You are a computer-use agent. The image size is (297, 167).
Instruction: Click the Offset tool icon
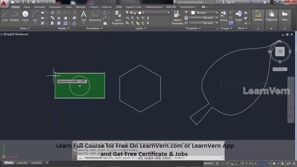click(x=74, y=23)
